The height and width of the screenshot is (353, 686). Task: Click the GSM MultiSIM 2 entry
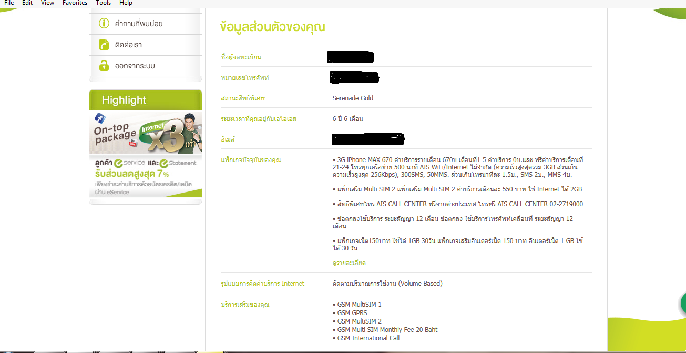(x=359, y=321)
